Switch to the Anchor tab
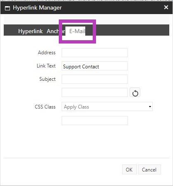Screen dimensions: 173x186 56,31
